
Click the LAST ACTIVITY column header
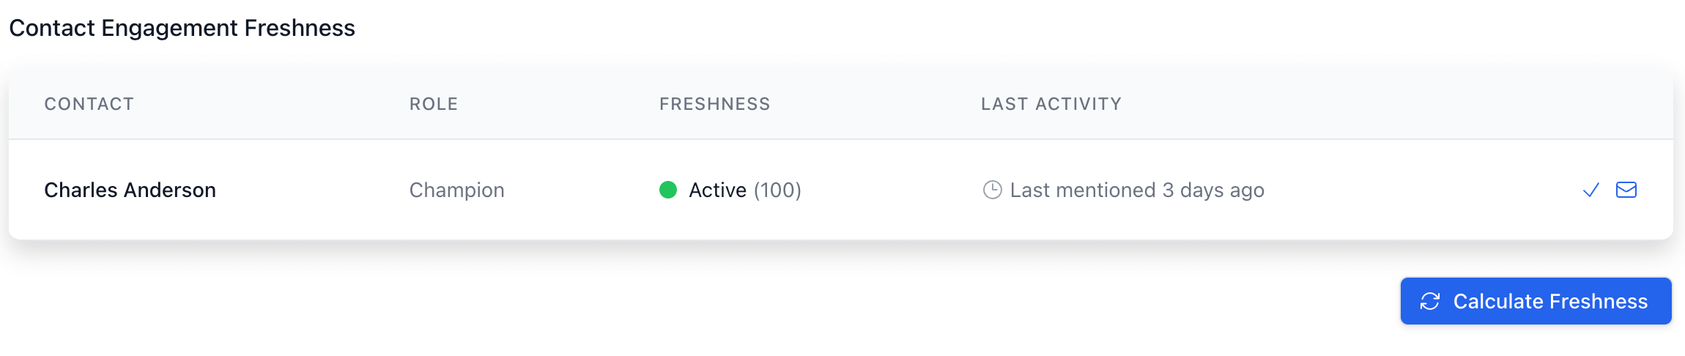[1051, 104]
